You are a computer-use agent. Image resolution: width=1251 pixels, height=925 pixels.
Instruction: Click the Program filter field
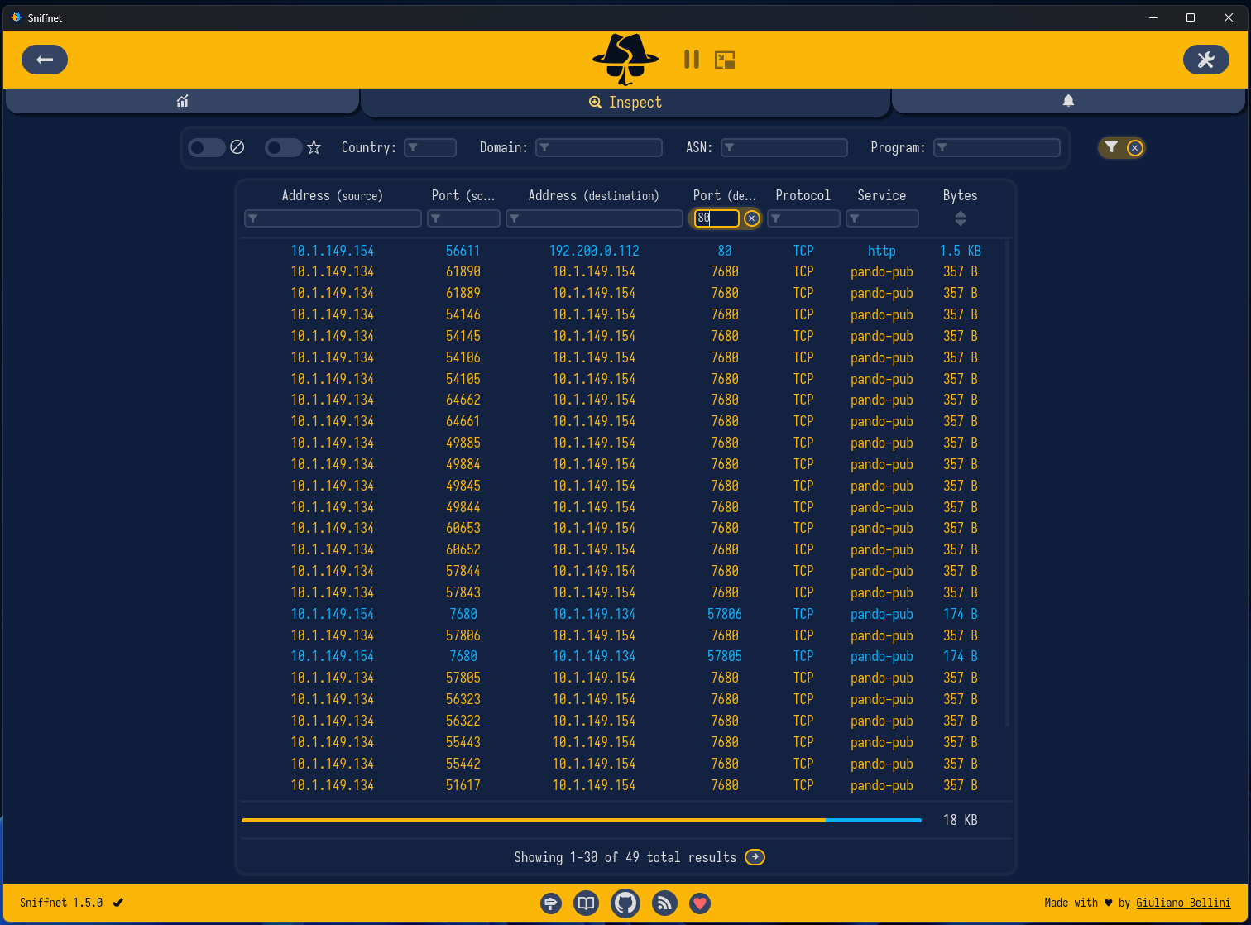pyautogui.click(x=997, y=147)
